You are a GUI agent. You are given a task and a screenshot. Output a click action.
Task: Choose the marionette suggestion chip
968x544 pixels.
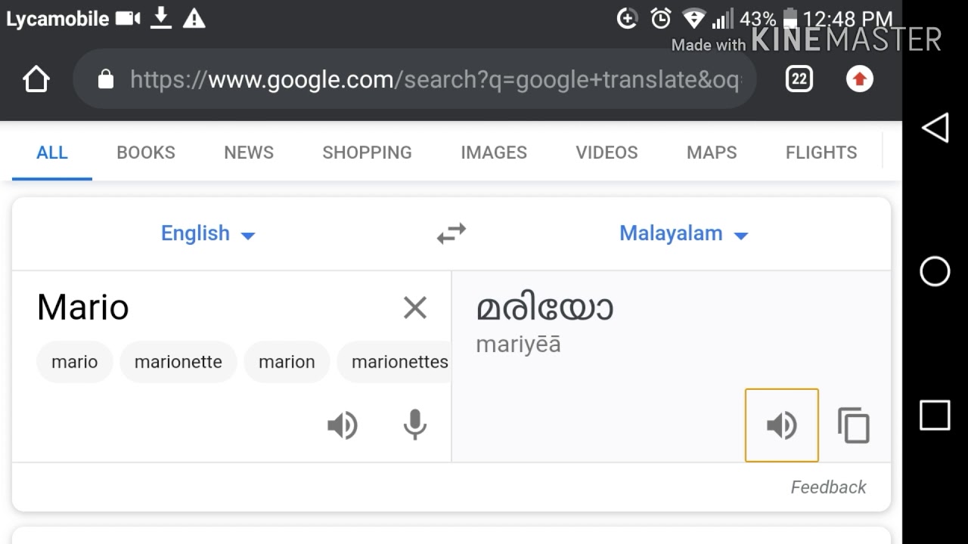(x=178, y=362)
